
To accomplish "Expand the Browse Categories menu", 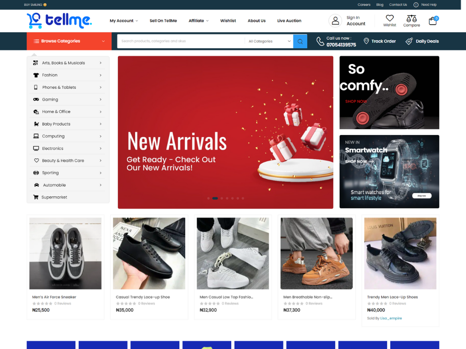I will [x=69, y=41].
